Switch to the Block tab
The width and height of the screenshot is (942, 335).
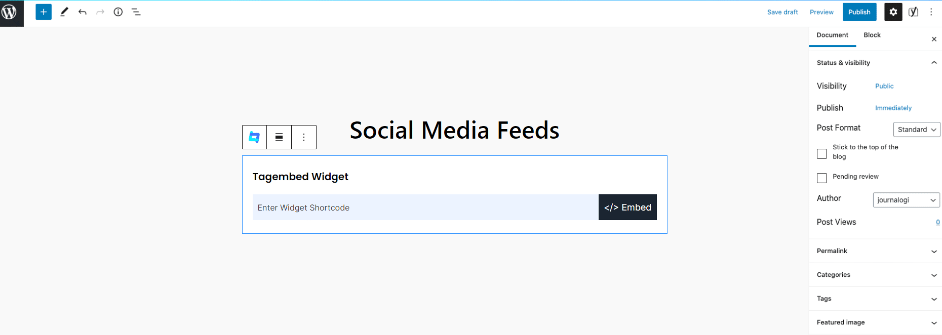(872, 35)
